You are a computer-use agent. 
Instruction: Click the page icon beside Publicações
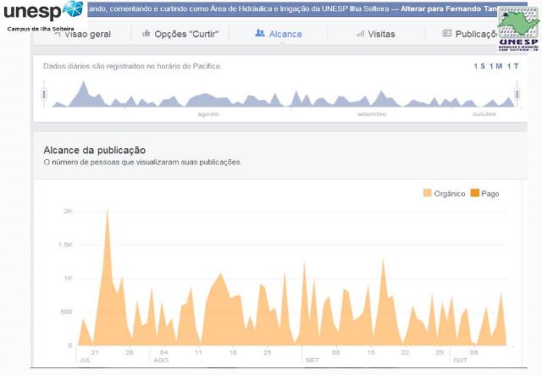tap(446, 34)
